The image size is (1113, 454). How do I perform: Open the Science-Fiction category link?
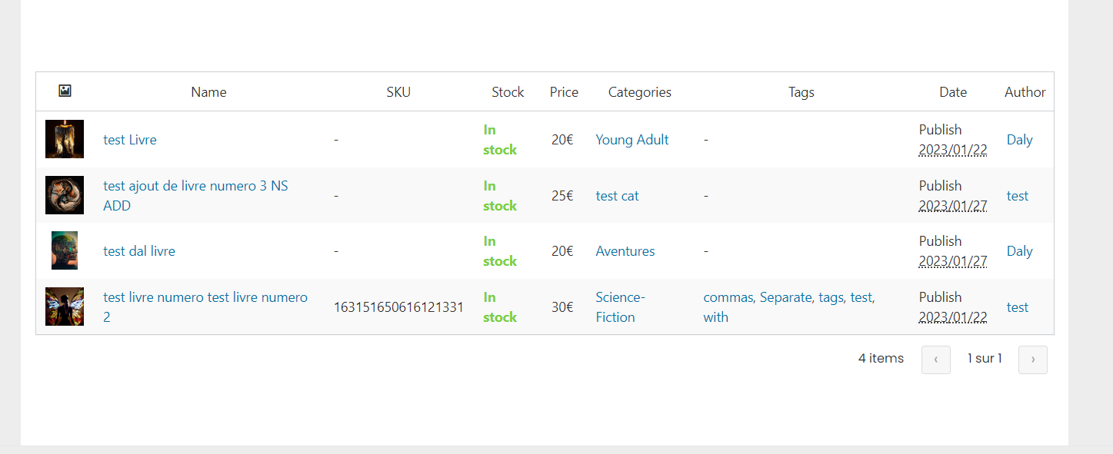tap(621, 307)
